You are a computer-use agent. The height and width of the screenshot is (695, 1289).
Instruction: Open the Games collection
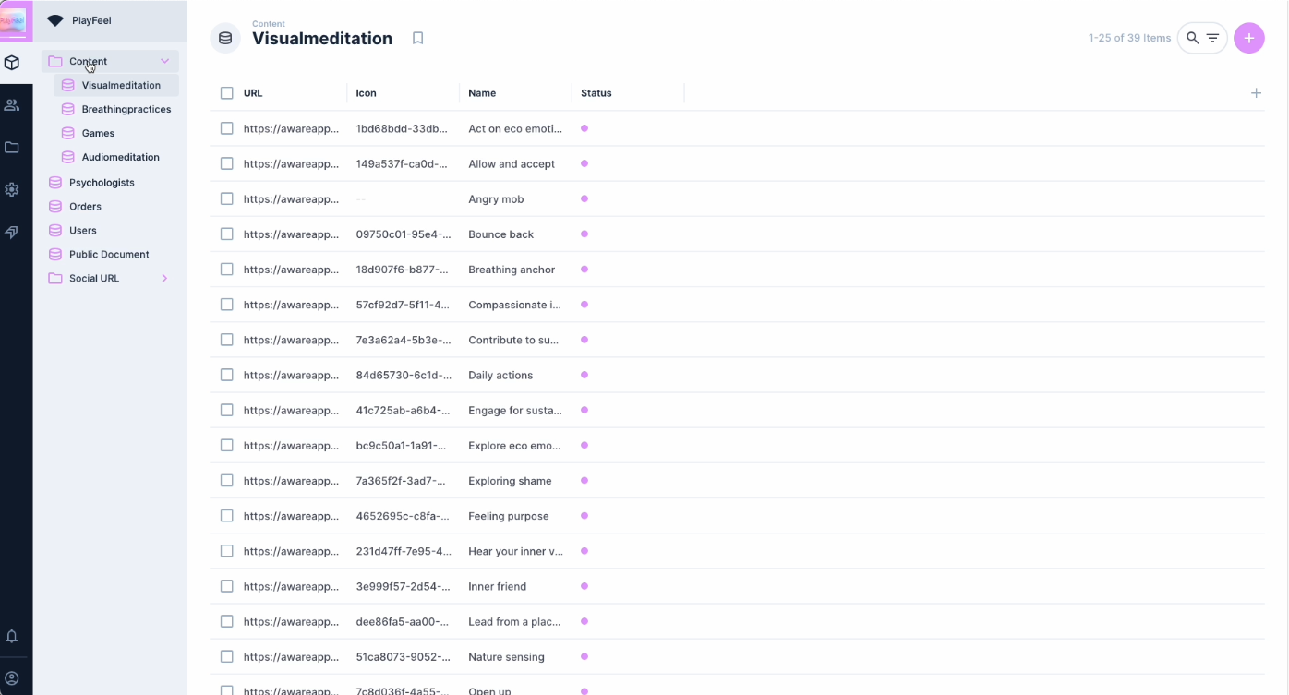(98, 133)
